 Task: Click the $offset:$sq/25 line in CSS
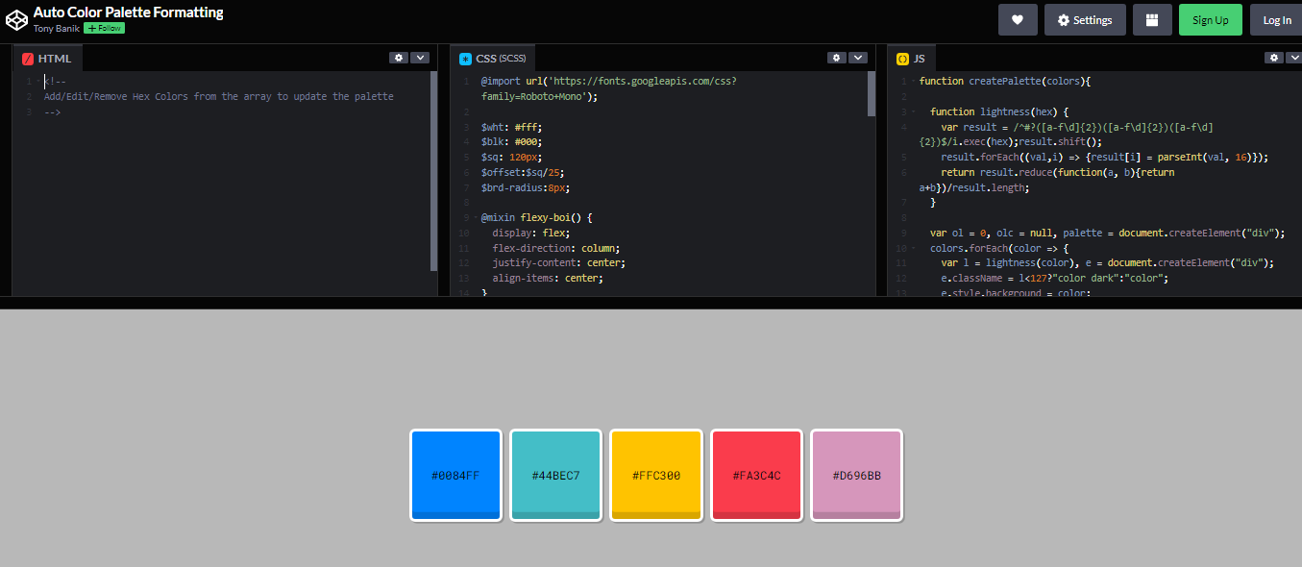[521, 172]
